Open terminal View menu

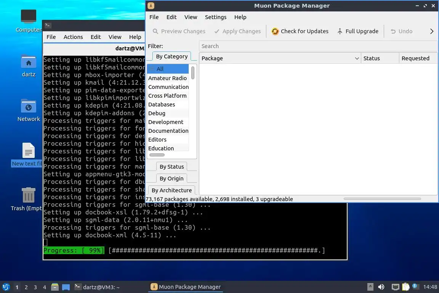pos(115,37)
